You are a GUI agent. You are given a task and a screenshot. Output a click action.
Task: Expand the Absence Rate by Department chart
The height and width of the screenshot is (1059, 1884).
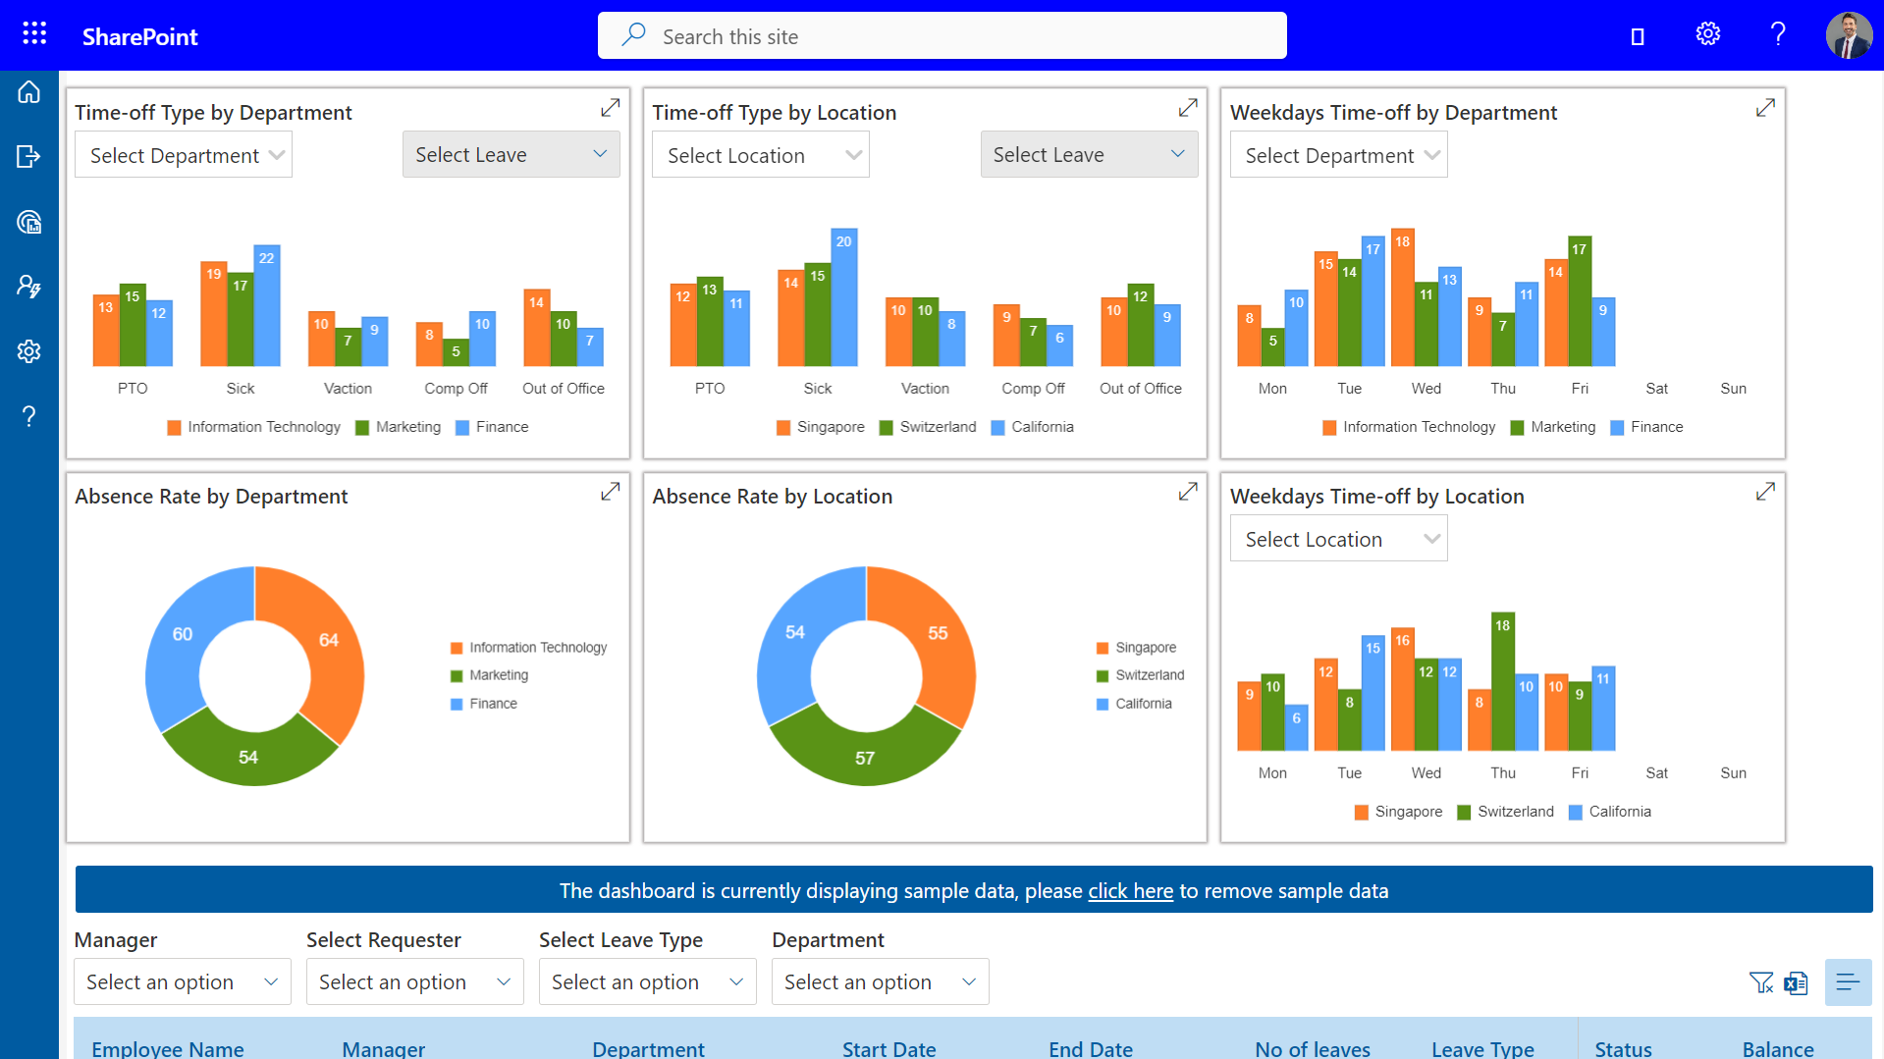tap(610, 492)
